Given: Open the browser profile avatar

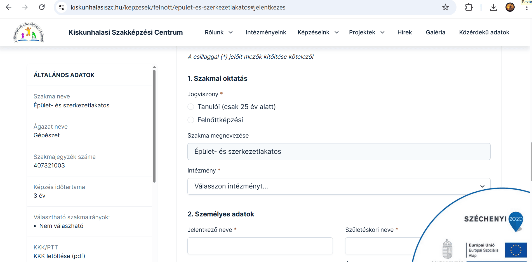Looking at the screenshot, I should point(510,7).
